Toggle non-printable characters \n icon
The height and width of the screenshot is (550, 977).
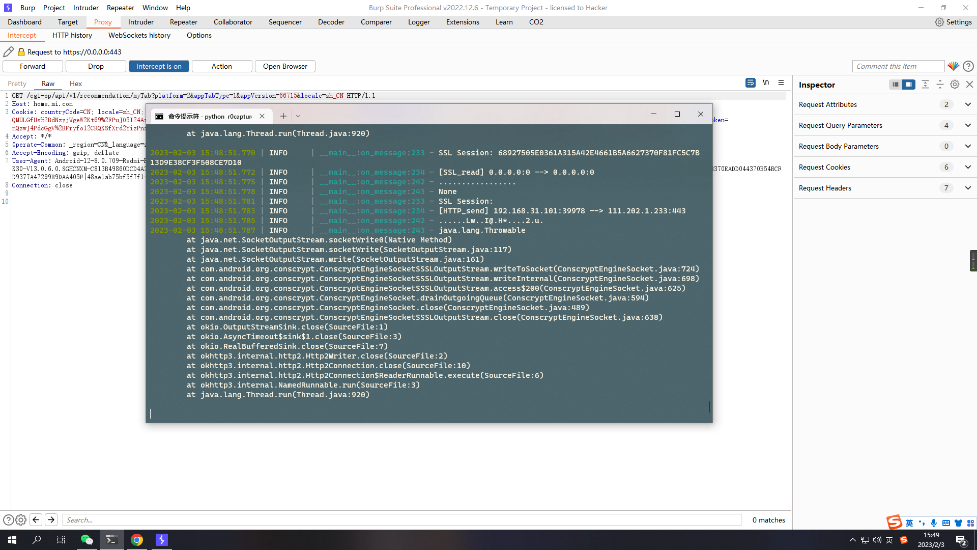(766, 83)
